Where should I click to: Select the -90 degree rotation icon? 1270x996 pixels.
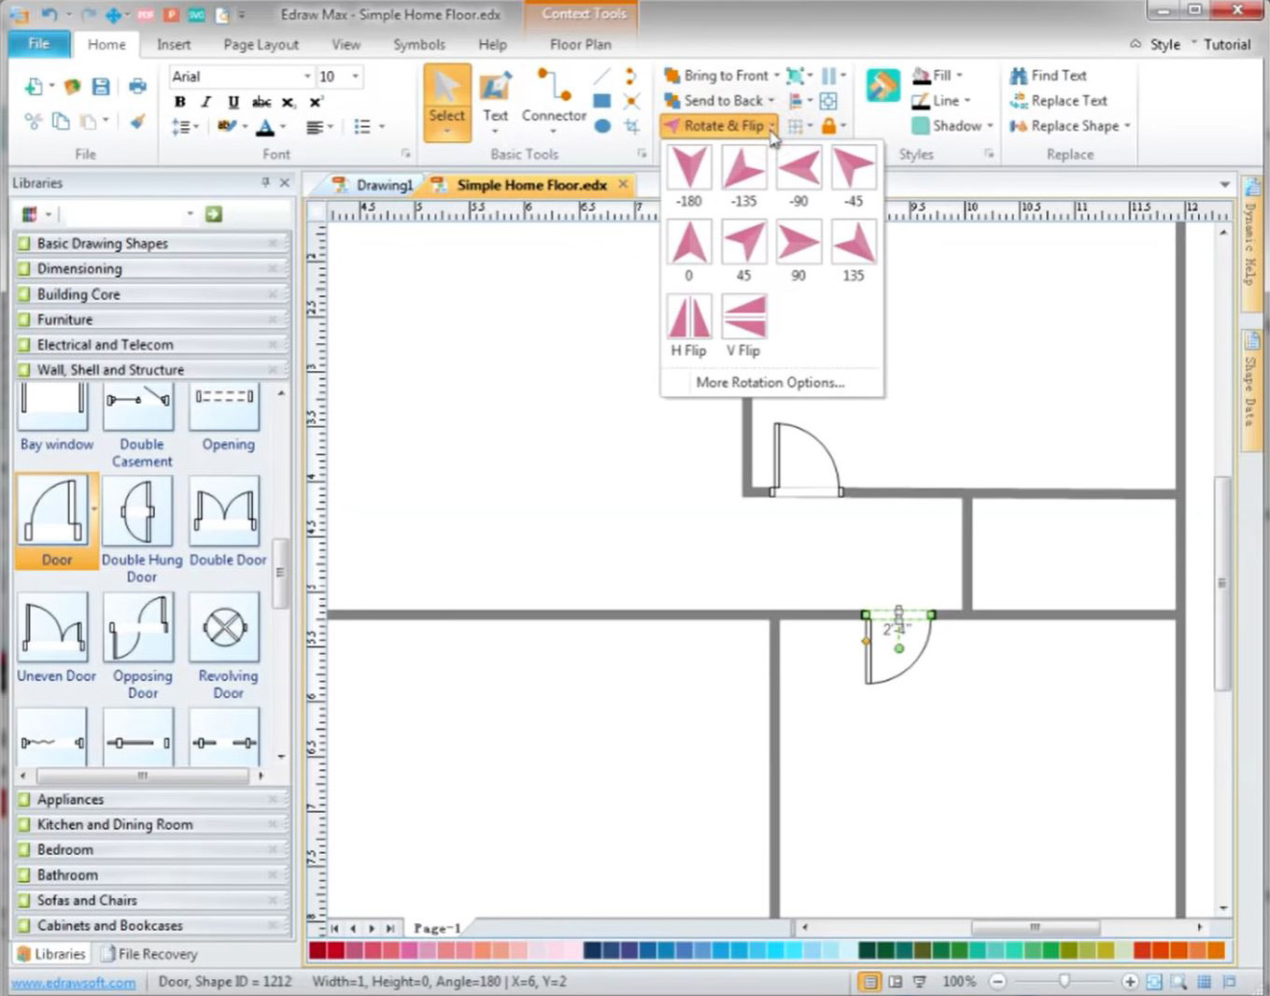(x=798, y=169)
